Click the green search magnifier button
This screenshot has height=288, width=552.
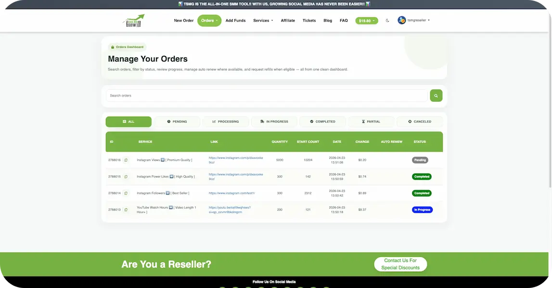(436, 96)
